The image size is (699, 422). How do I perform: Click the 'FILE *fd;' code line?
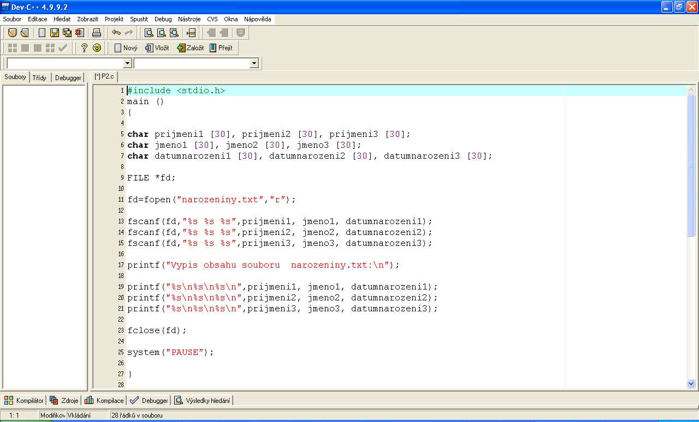click(151, 178)
